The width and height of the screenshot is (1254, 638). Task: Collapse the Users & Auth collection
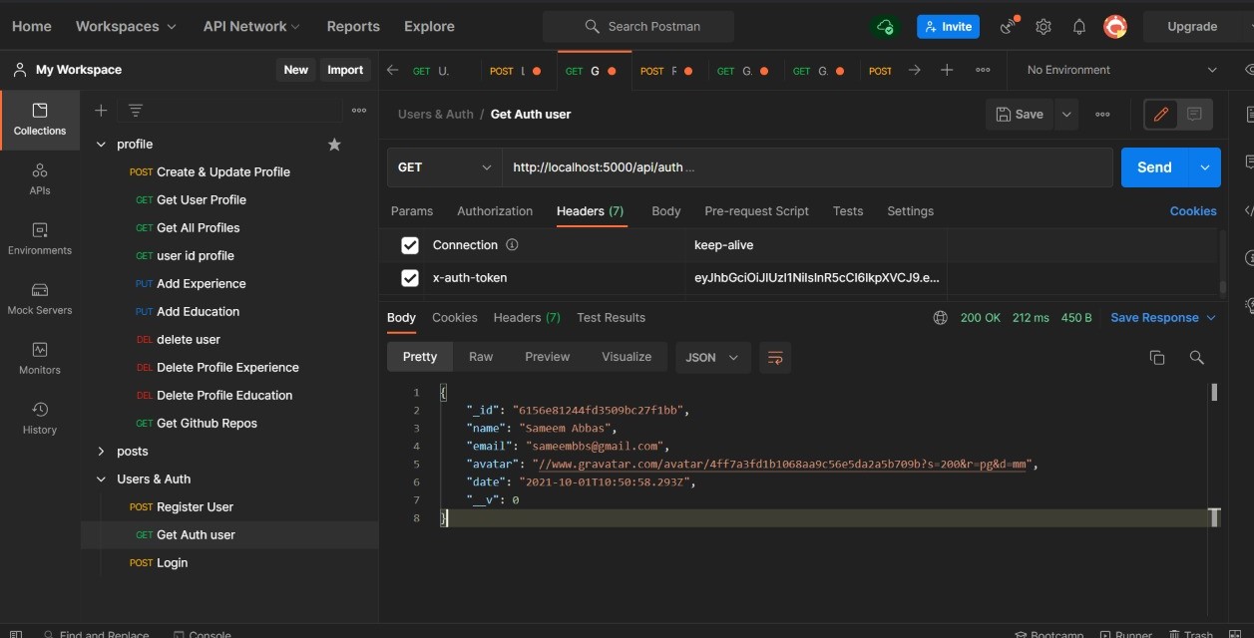(101, 479)
